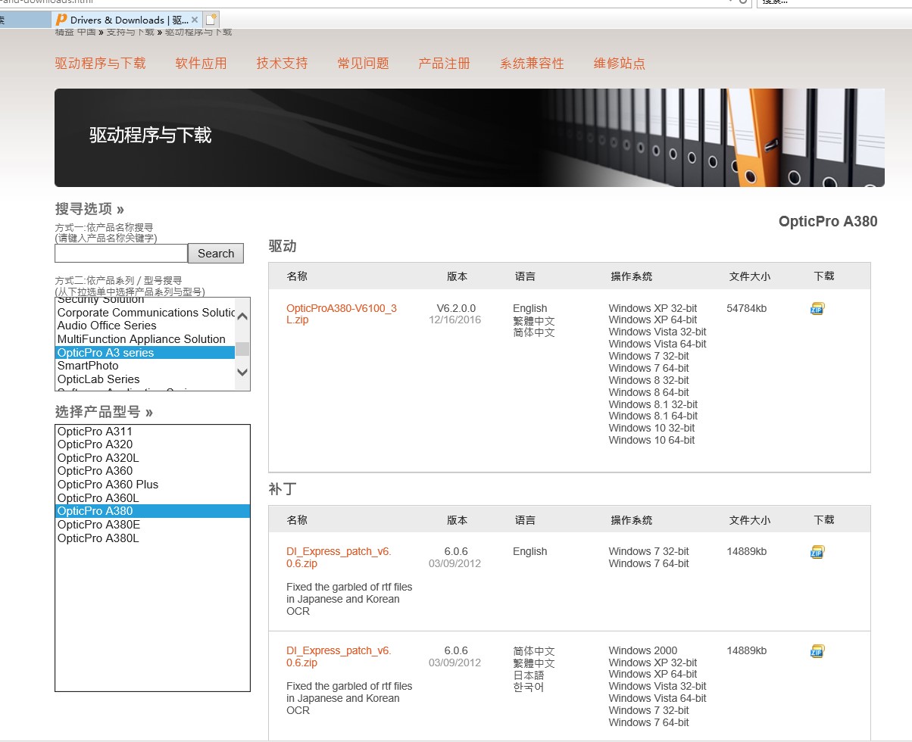Select Corporate Communications Solution series
The height and width of the screenshot is (742, 912).
pyautogui.click(x=145, y=313)
